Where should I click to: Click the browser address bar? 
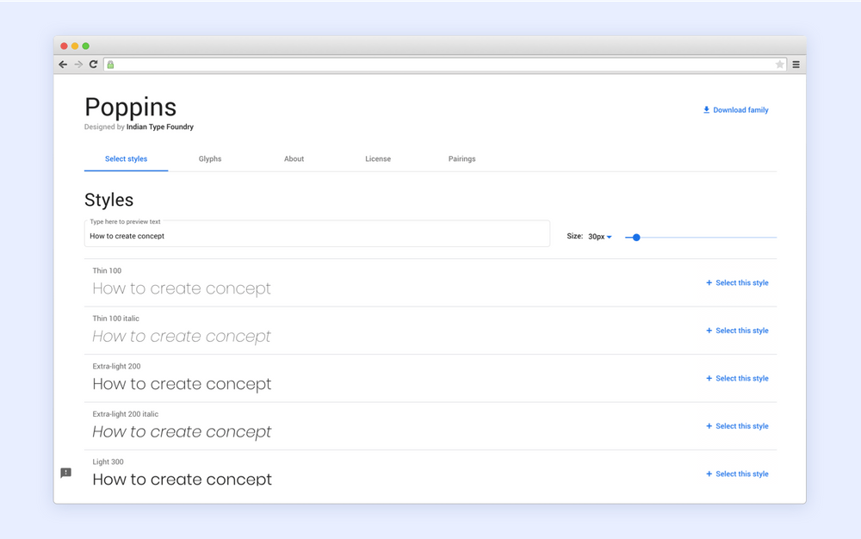click(x=445, y=65)
